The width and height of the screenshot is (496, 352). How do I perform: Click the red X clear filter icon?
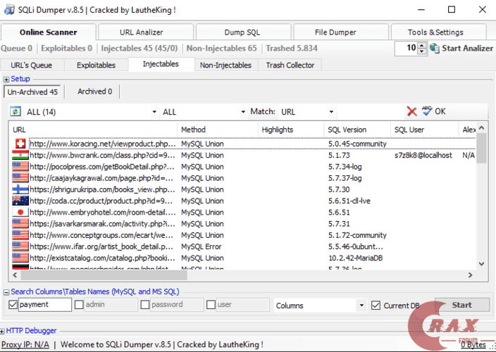(411, 111)
